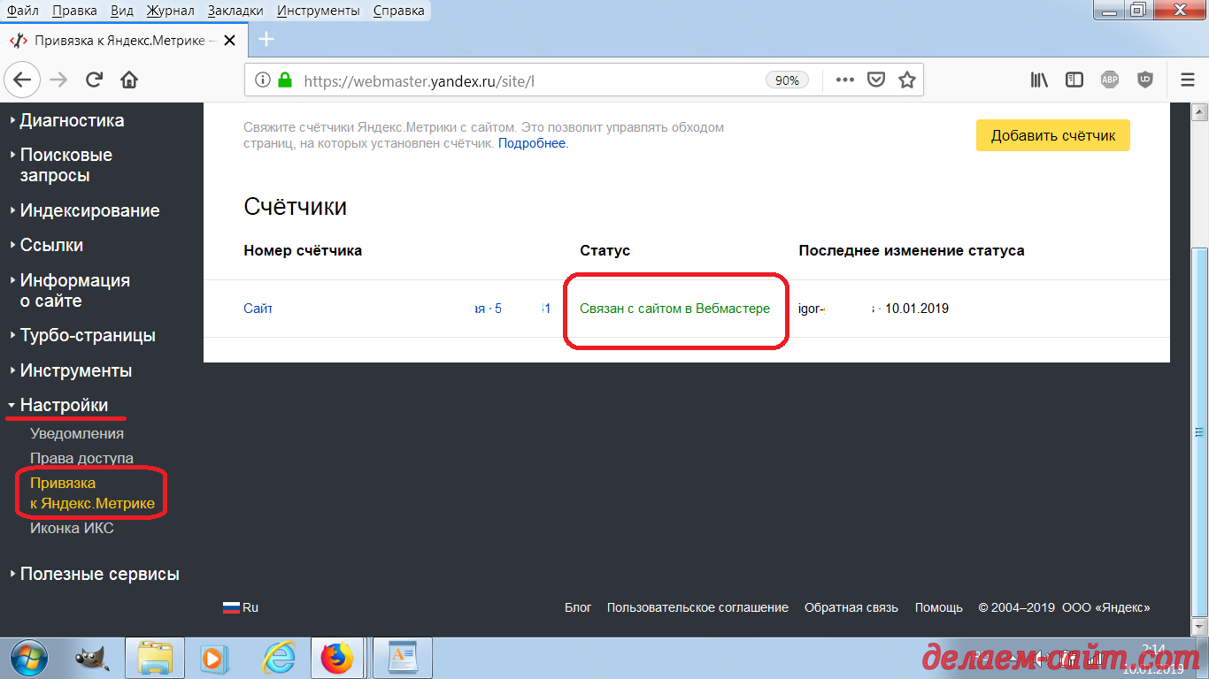The width and height of the screenshot is (1209, 679).
Task: Open the Library bookshelf icon
Action: tap(1039, 80)
